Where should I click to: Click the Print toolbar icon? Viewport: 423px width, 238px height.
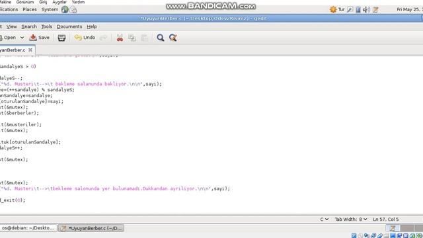(x=61, y=38)
